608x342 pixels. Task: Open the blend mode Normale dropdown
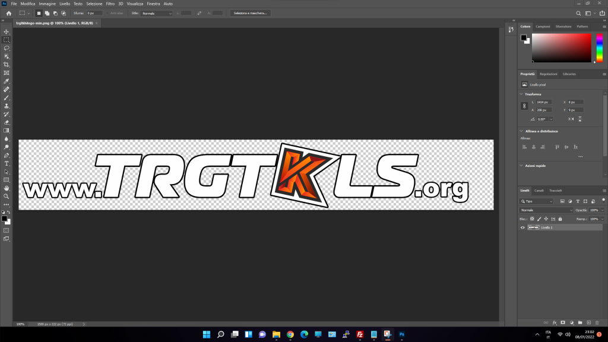546,210
